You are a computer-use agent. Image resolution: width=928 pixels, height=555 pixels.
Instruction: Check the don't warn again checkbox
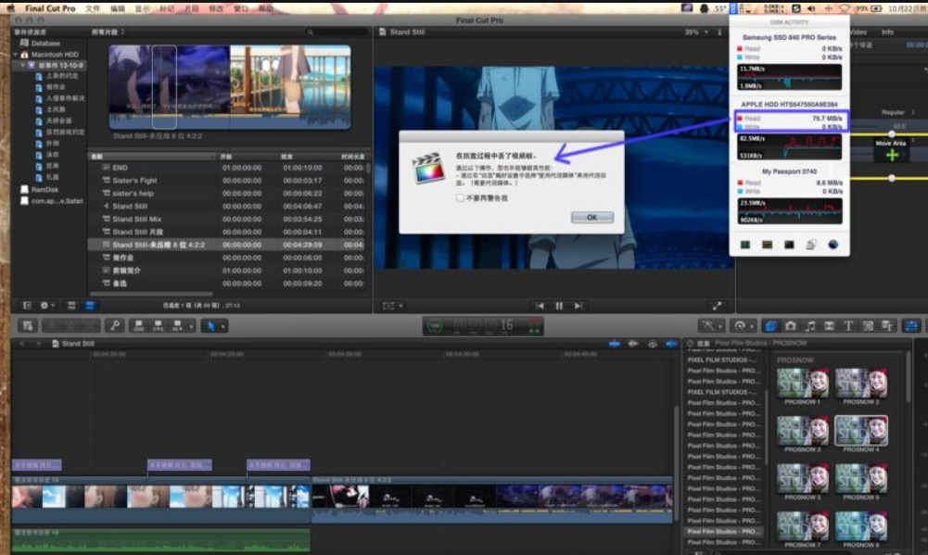tap(460, 197)
